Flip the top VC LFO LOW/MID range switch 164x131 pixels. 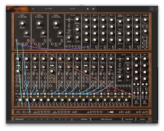point(69,20)
